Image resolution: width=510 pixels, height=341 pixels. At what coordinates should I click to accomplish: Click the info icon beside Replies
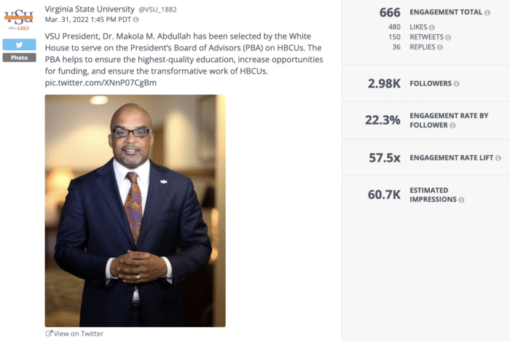[437, 47]
